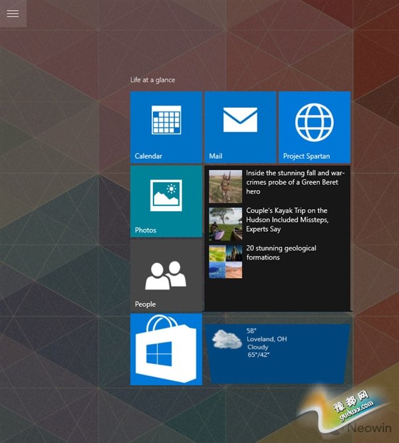
Task: Click the 'Project Spartan' tile label
Action: pos(307,157)
